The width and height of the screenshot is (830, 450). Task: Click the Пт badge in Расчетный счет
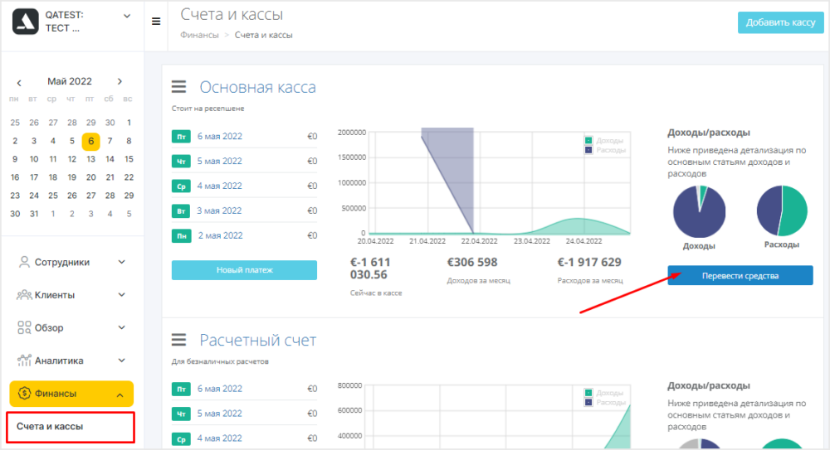pos(181,390)
